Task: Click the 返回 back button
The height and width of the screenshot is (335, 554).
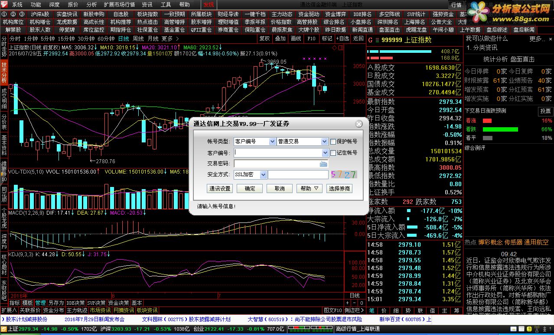Action: click(358, 39)
